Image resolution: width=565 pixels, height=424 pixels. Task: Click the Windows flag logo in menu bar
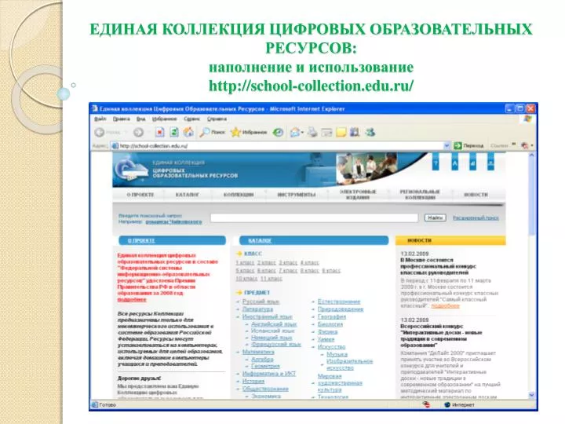(x=528, y=119)
